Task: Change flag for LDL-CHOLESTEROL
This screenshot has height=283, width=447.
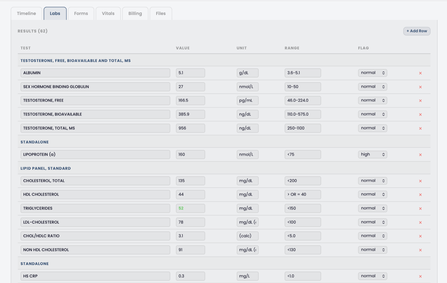Action: click(372, 222)
